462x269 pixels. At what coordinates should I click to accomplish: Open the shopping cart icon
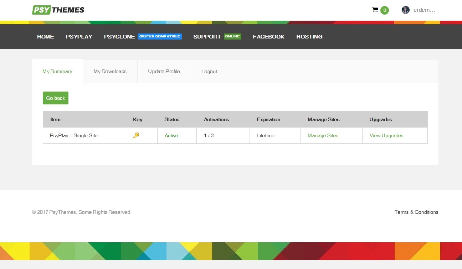point(375,10)
